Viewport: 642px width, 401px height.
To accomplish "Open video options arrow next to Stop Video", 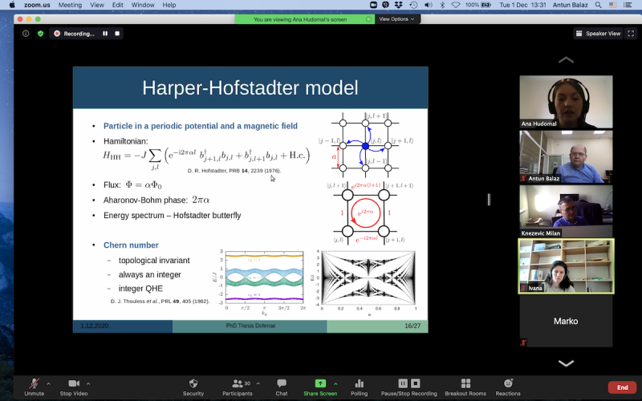I will tap(88, 384).
